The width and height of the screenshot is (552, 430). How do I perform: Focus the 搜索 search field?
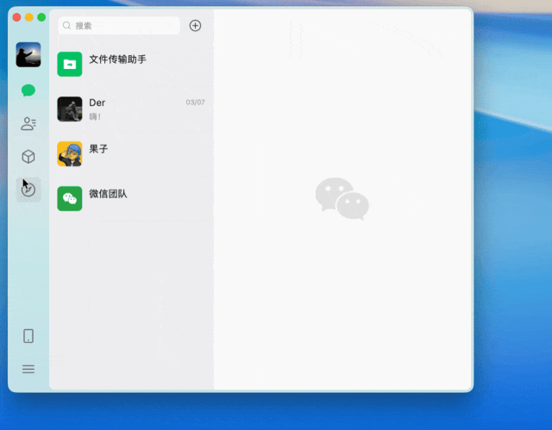119,25
